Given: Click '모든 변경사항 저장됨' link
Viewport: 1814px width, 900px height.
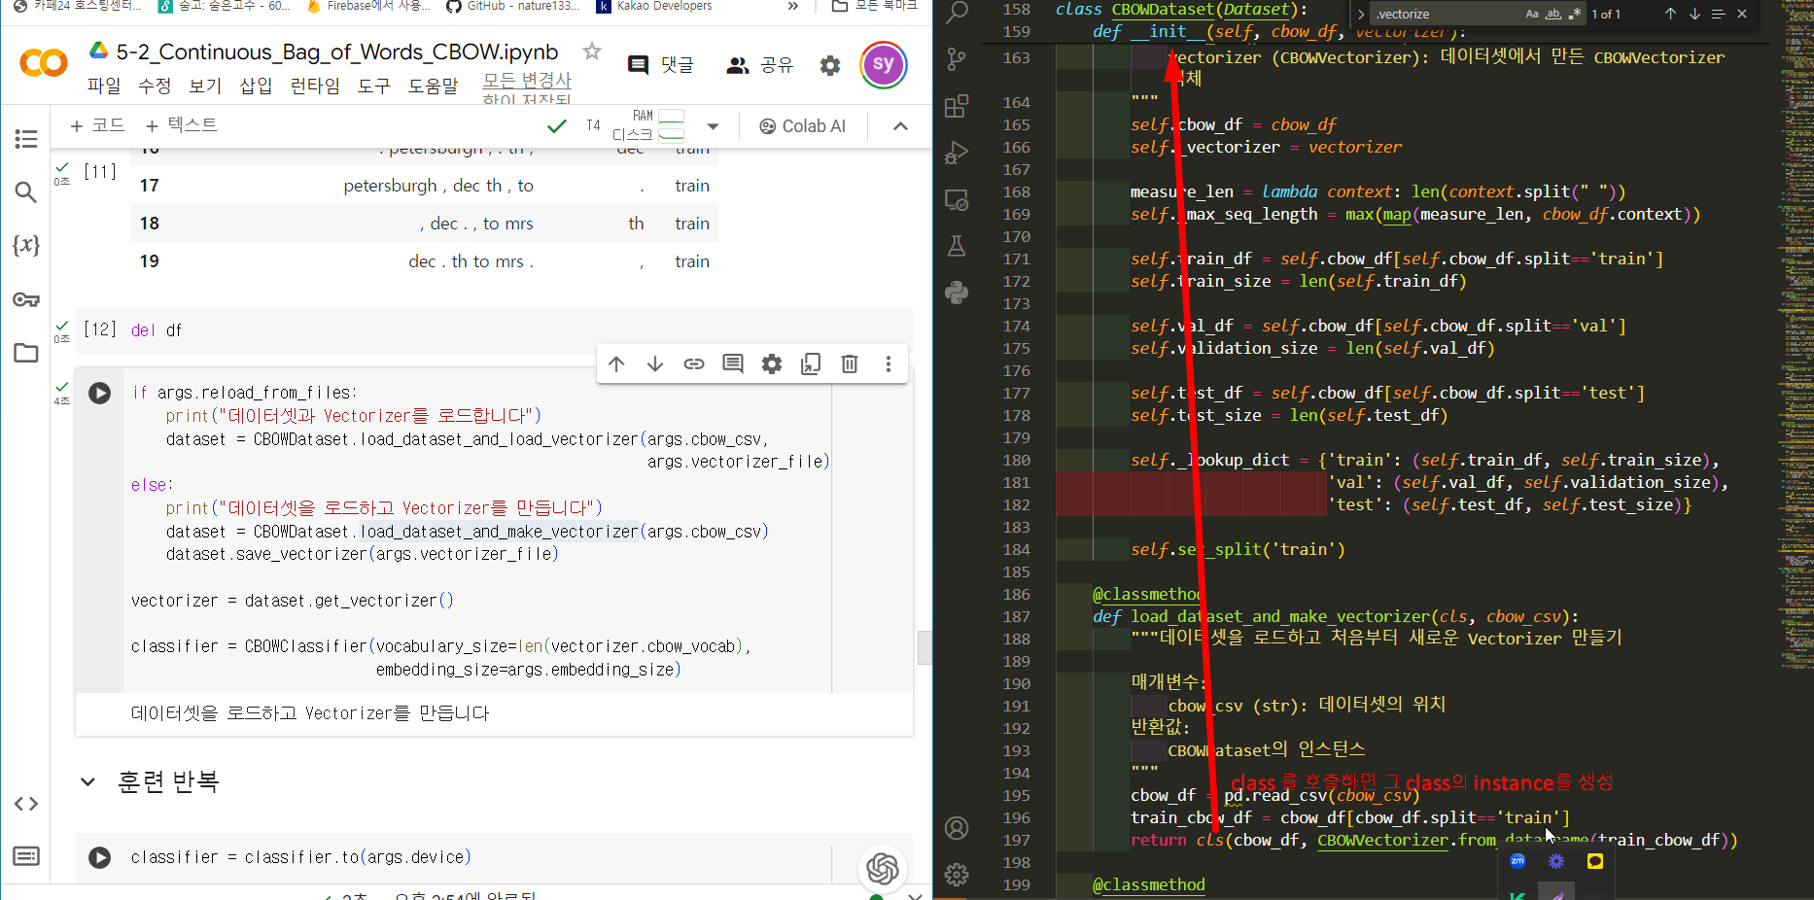Looking at the screenshot, I should point(527,88).
